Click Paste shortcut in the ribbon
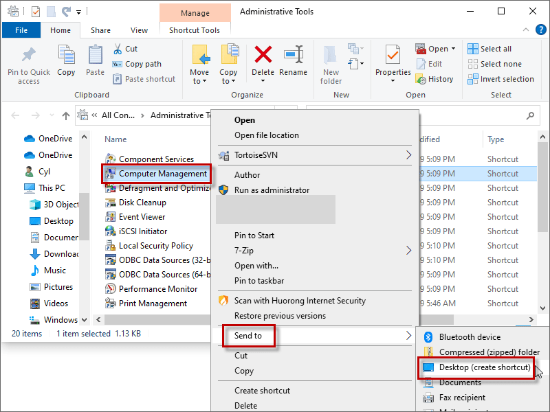550x412 pixels. pos(144,79)
